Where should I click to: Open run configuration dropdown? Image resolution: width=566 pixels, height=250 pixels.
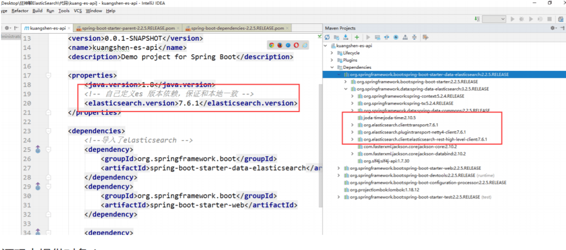pos(494,19)
